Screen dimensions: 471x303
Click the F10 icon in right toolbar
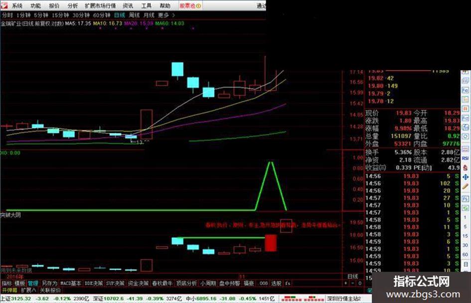click(466, 90)
